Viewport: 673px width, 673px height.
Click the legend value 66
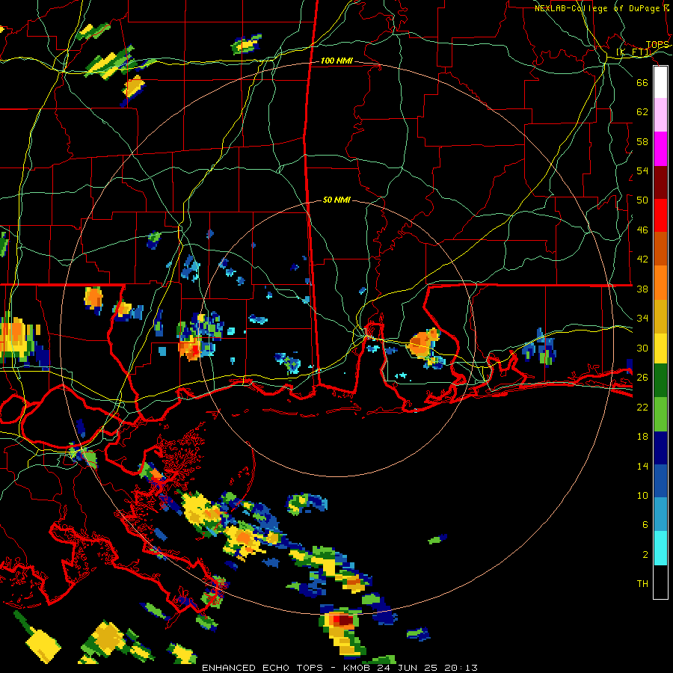pyautogui.click(x=642, y=82)
